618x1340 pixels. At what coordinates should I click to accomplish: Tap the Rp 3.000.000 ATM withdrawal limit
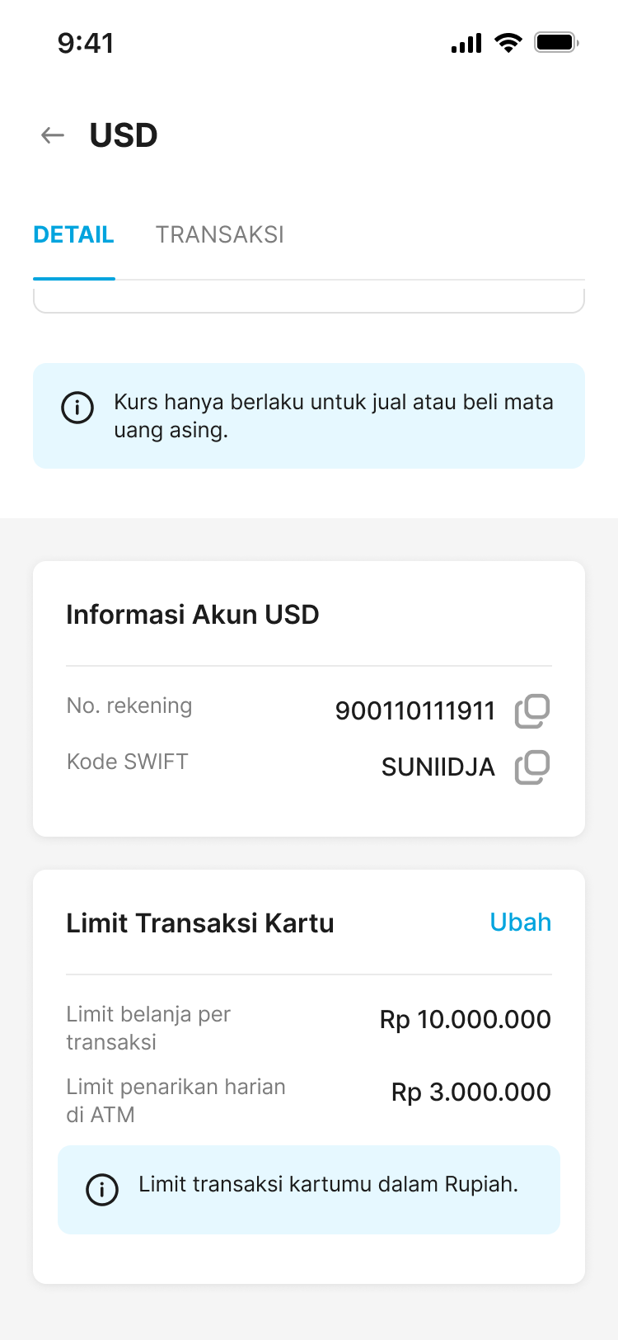click(x=471, y=1092)
